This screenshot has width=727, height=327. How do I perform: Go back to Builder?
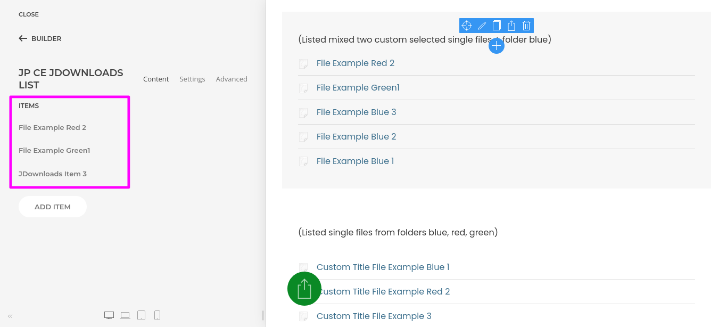(40, 39)
